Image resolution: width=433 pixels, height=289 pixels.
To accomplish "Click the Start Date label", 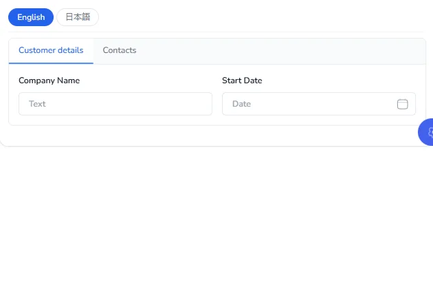I will click(x=242, y=81).
